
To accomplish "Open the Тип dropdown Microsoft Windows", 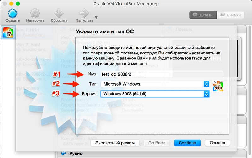I will tap(155, 84).
